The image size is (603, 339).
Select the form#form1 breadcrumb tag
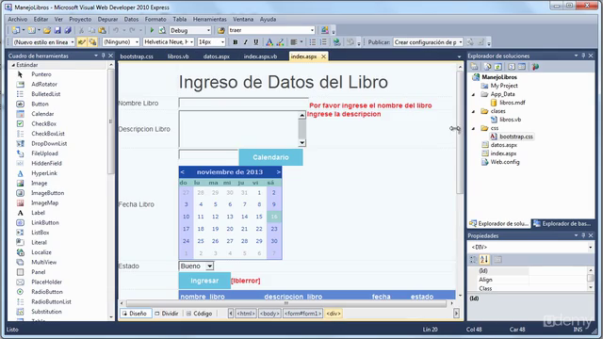click(x=303, y=314)
